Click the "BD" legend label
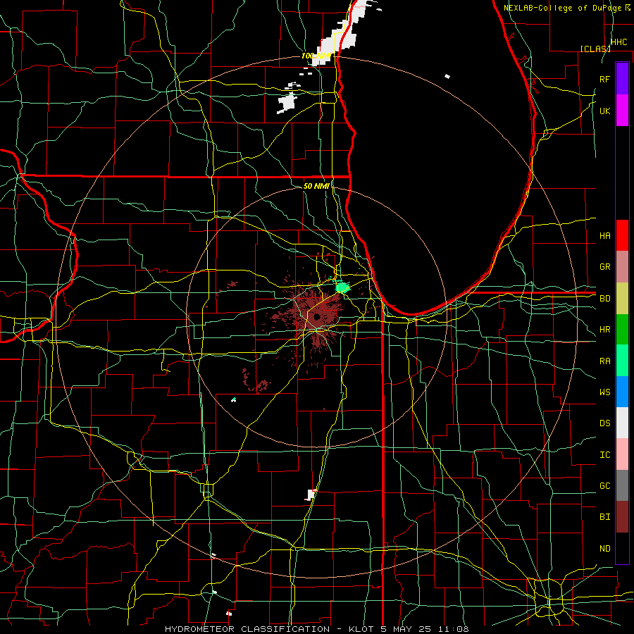This screenshot has height=634, width=634. click(x=604, y=299)
